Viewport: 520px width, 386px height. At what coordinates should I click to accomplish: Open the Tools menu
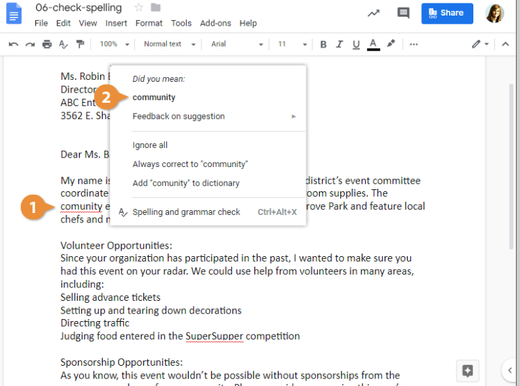click(181, 23)
